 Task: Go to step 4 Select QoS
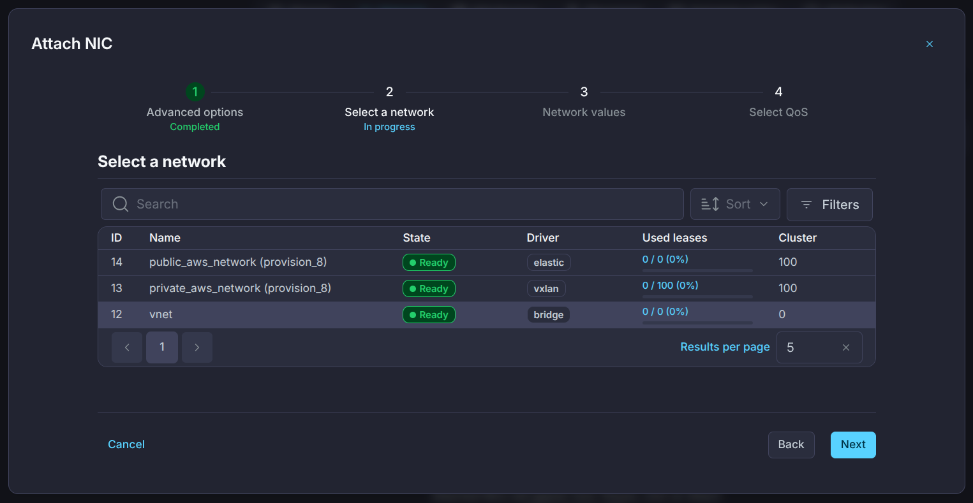point(778,102)
